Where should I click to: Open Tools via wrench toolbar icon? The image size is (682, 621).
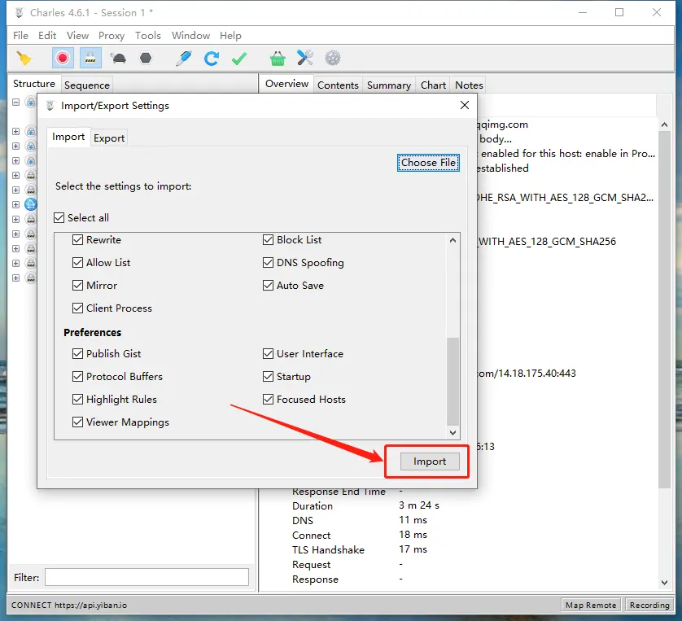(305, 58)
